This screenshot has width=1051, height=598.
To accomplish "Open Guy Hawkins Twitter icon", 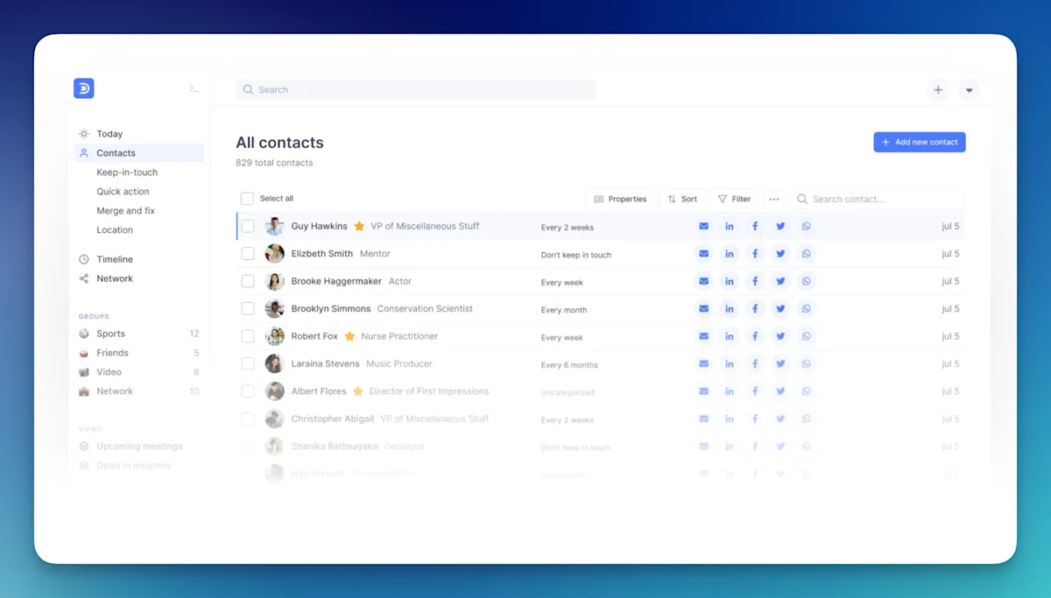I will click(x=780, y=226).
